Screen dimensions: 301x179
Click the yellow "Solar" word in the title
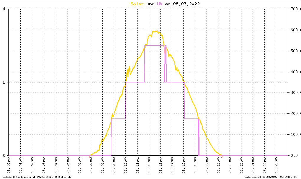point(137,4)
